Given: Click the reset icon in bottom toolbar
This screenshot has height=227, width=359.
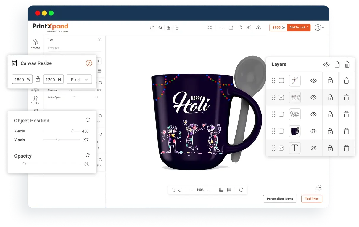Looking at the screenshot, I should [241, 190].
